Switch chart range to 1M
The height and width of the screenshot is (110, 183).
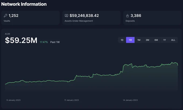tap(139, 40)
